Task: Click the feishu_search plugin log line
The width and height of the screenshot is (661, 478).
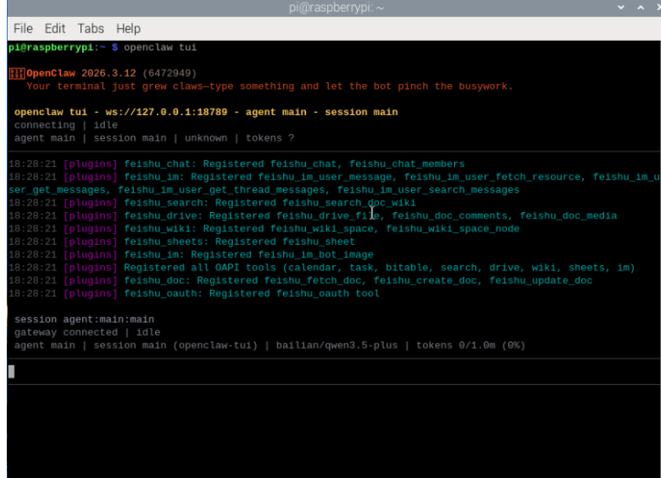Action: click(x=212, y=203)
